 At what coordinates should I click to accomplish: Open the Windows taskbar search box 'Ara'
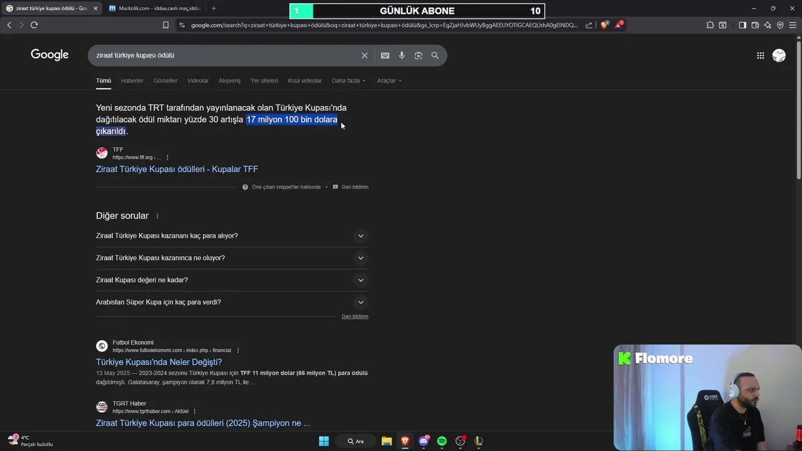pos(357,441)
